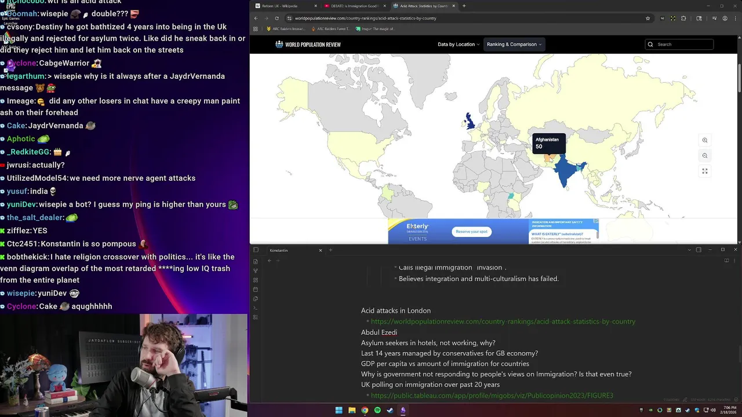The width and height of the screenshot is (742, 417).
Task: Open daily note calendar icon
Action: tap(256, 289)
